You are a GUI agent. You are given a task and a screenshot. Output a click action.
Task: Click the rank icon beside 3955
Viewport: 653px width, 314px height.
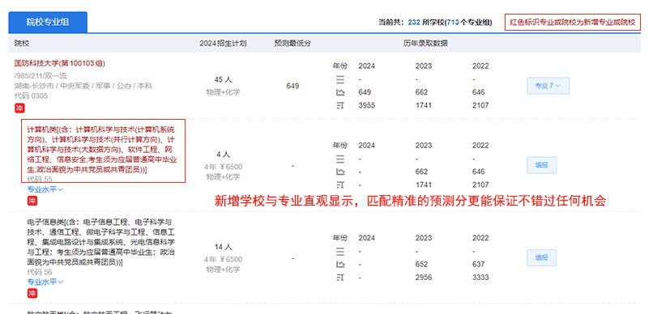(340, 105)
